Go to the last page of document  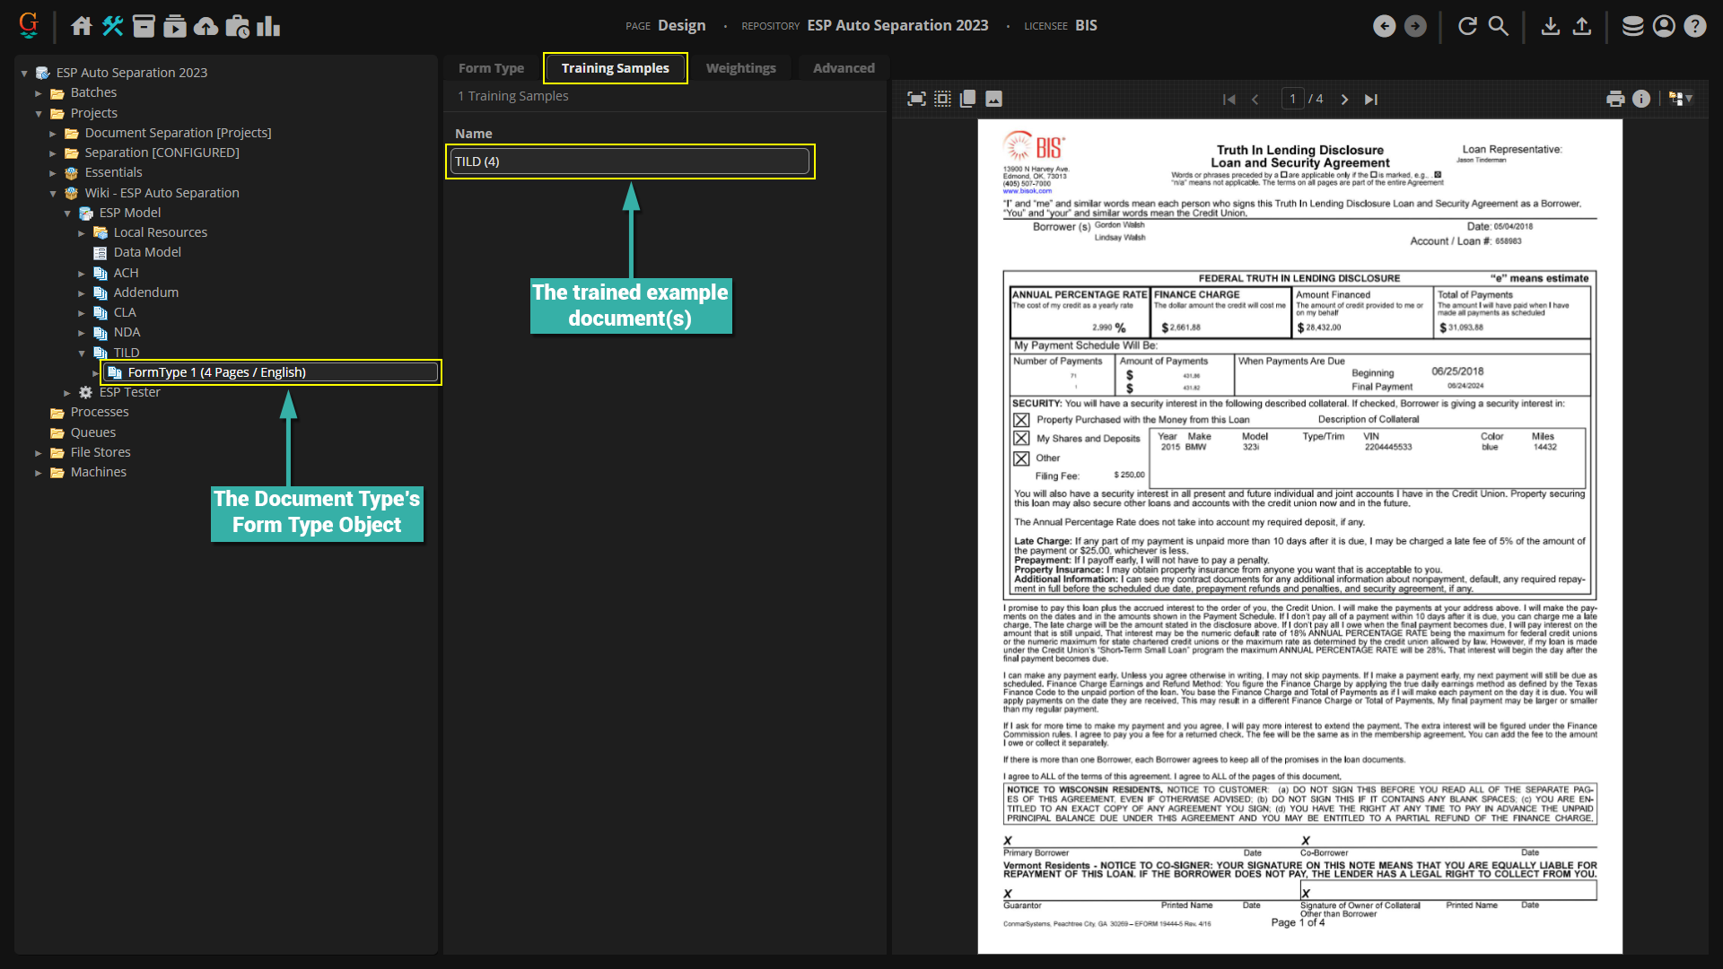pyautogui.click(x=1371, y=100)
